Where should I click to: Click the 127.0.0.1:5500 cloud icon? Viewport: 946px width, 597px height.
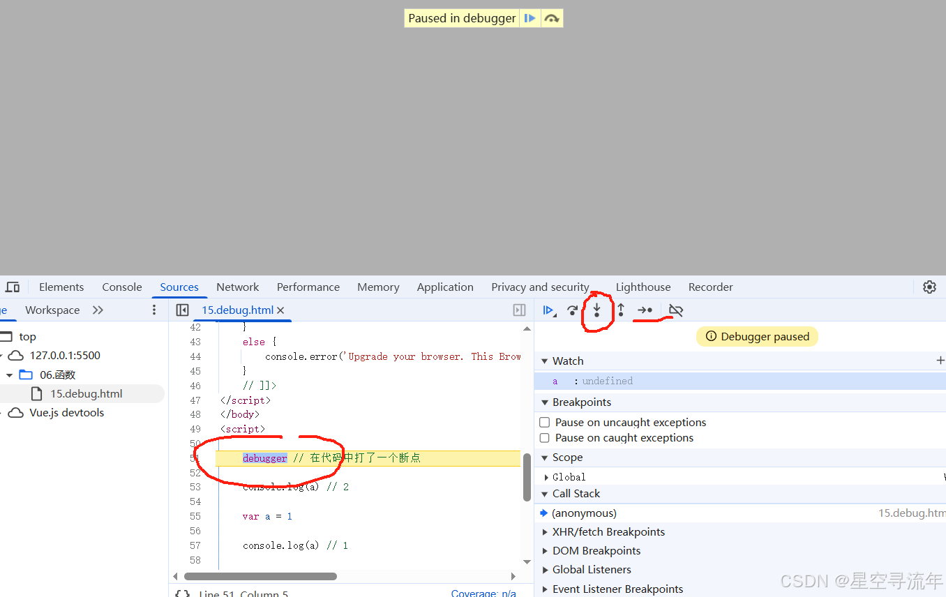pyautogui.click(x=15, y=356)
